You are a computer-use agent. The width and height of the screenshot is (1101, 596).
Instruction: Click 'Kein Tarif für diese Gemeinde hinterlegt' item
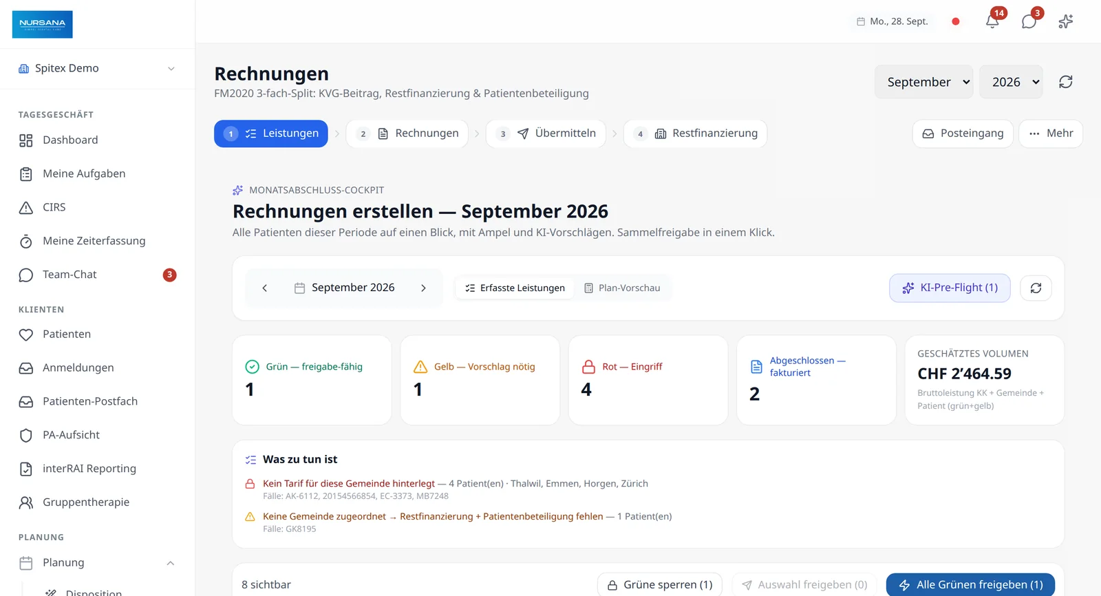[x=349, y=484]
